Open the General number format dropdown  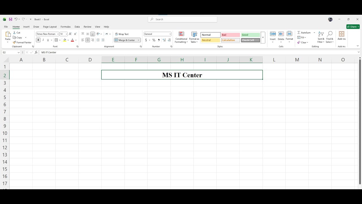[170, 34]
